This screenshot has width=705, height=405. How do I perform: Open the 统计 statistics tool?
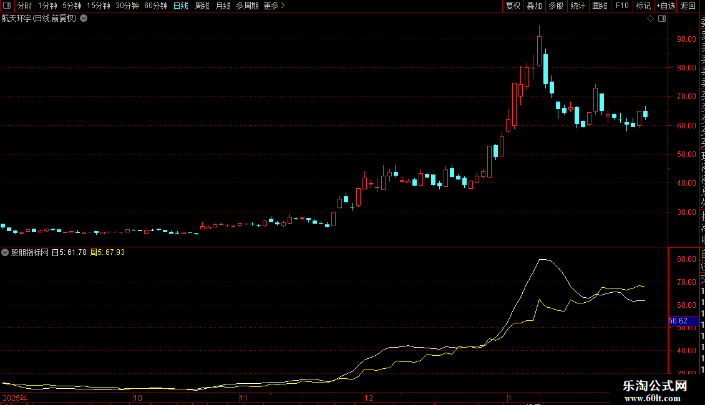click(578, 6)
